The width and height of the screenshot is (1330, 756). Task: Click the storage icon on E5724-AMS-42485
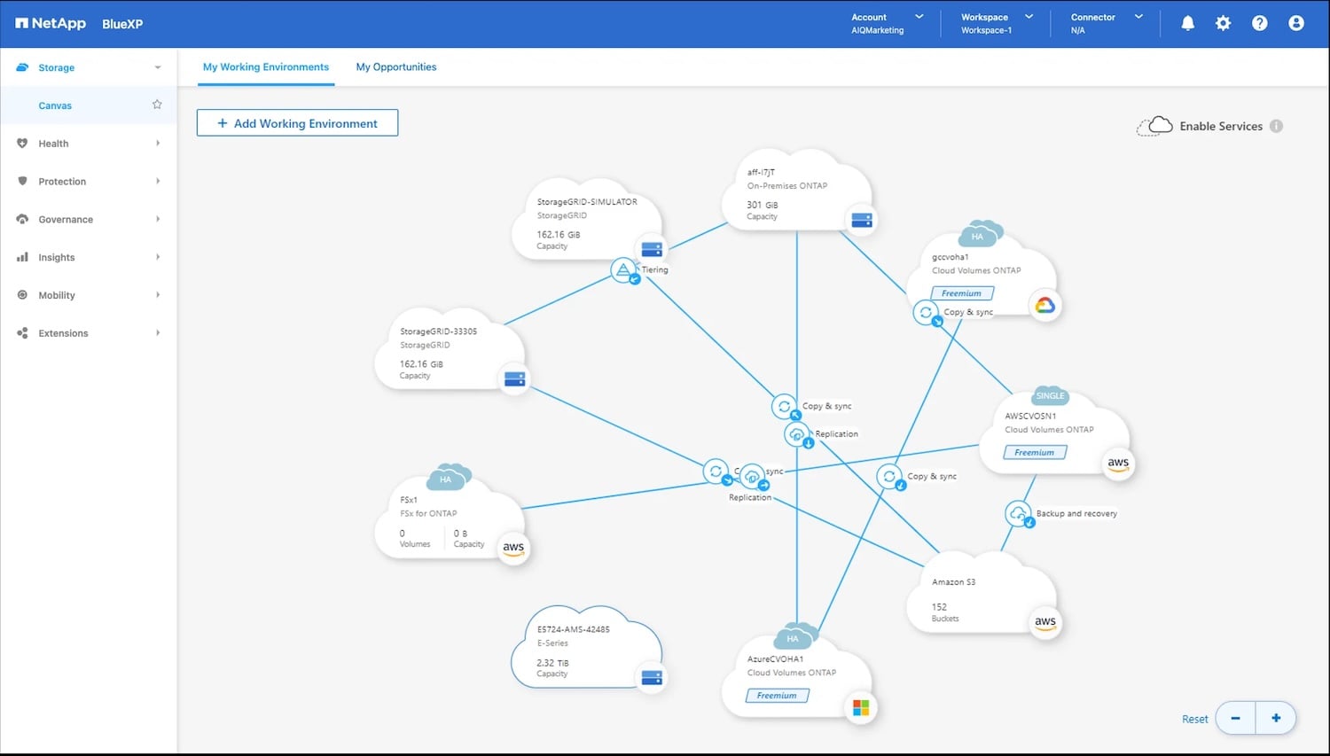pos(652,678)
